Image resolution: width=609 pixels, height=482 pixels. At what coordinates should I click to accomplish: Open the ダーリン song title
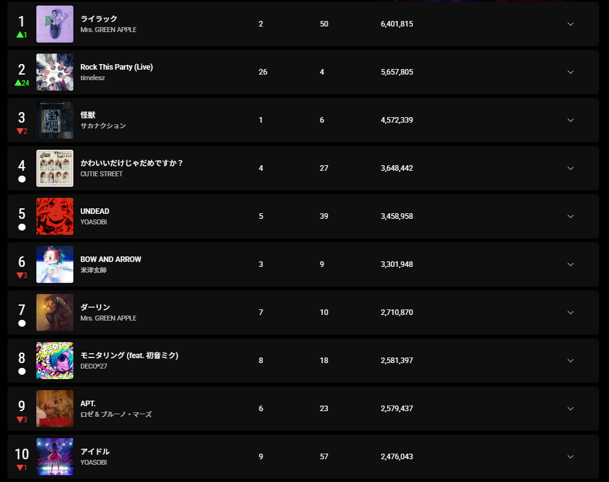pyautogui.click(x=95, y=307)
